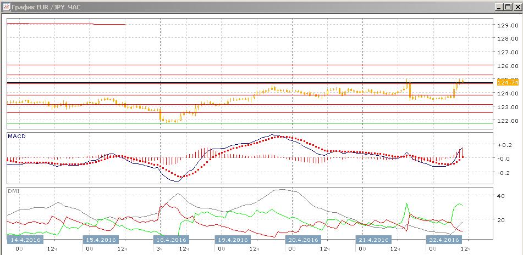Screen dimensions: 523x255
Task: Select the 15.4.2016 date marker
Action: tap(101, 240)
